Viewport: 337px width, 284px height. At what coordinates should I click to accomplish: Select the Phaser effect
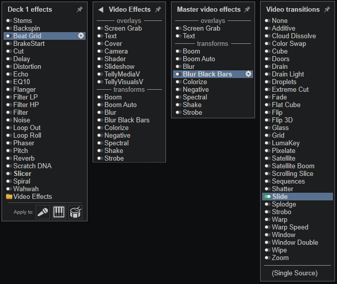23,143
